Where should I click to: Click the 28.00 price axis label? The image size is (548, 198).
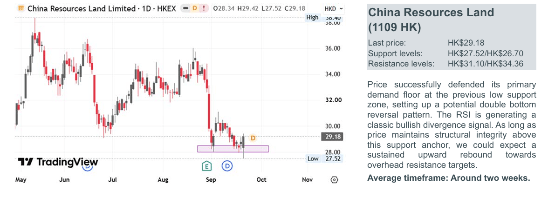pyautogui.click(x=333, y=152)
